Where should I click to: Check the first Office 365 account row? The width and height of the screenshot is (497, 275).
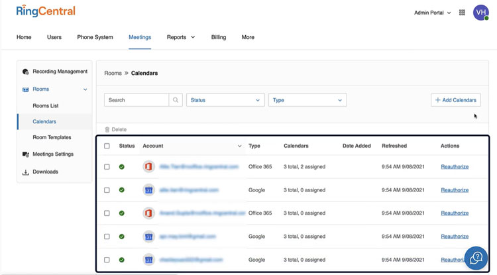[107, 167]
